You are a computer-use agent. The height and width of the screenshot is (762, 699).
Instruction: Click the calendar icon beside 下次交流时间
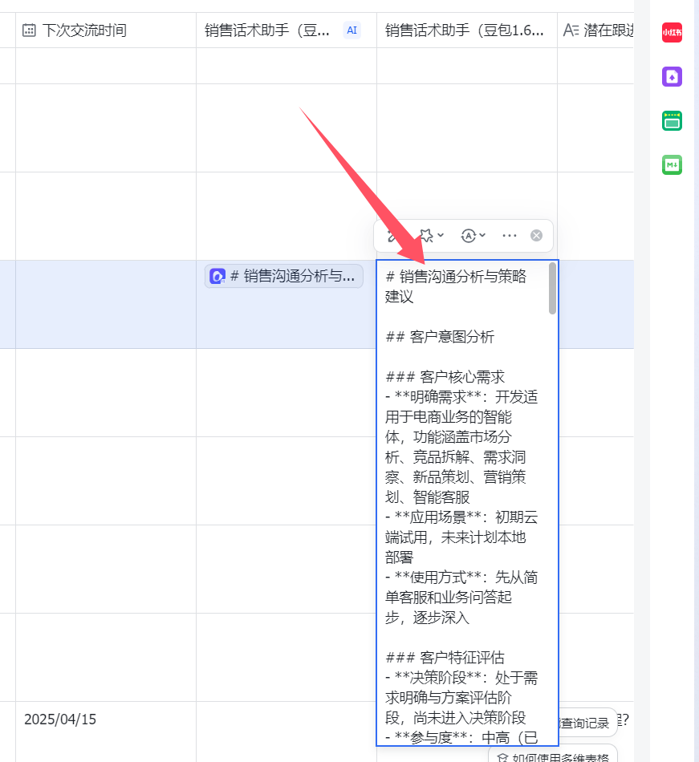pos(29,30)
